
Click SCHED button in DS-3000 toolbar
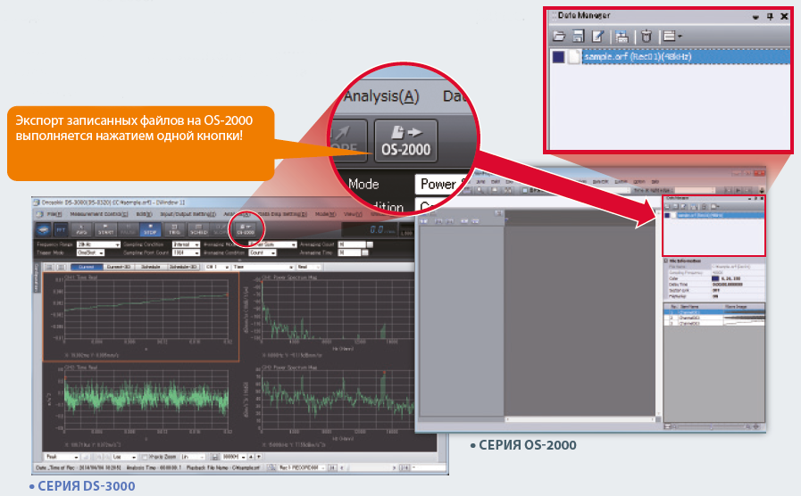[199, 229]
